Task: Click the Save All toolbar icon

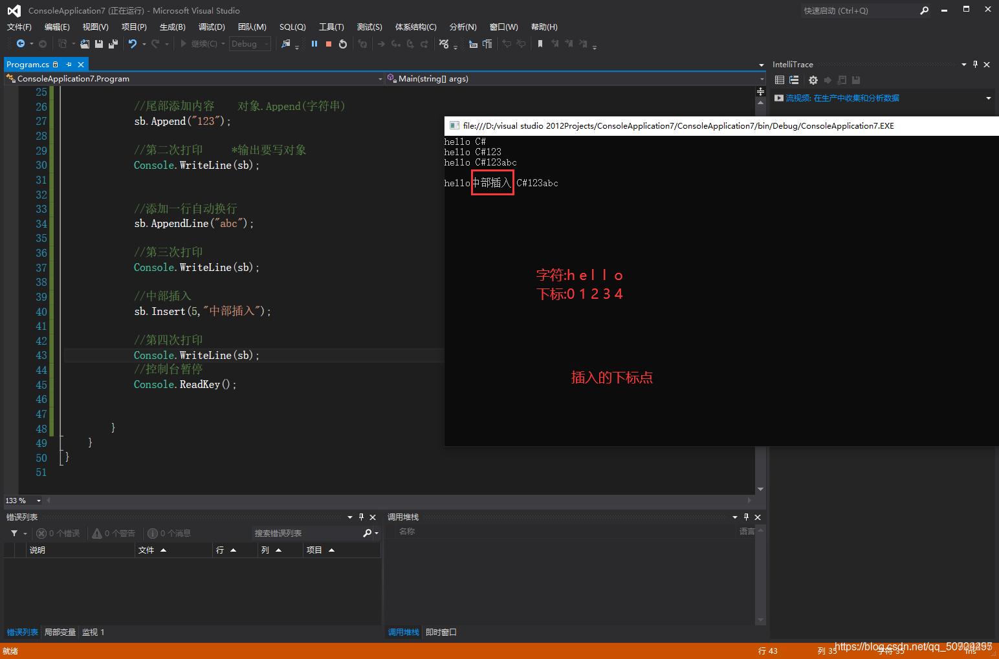Action: point(113,44)
